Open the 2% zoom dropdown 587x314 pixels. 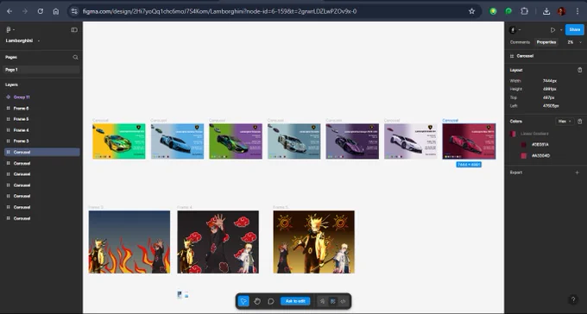coord(574,42)
